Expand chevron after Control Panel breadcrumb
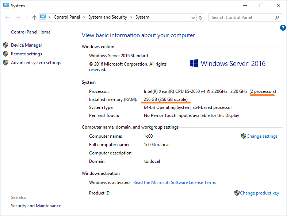 (x=84, y=17)
